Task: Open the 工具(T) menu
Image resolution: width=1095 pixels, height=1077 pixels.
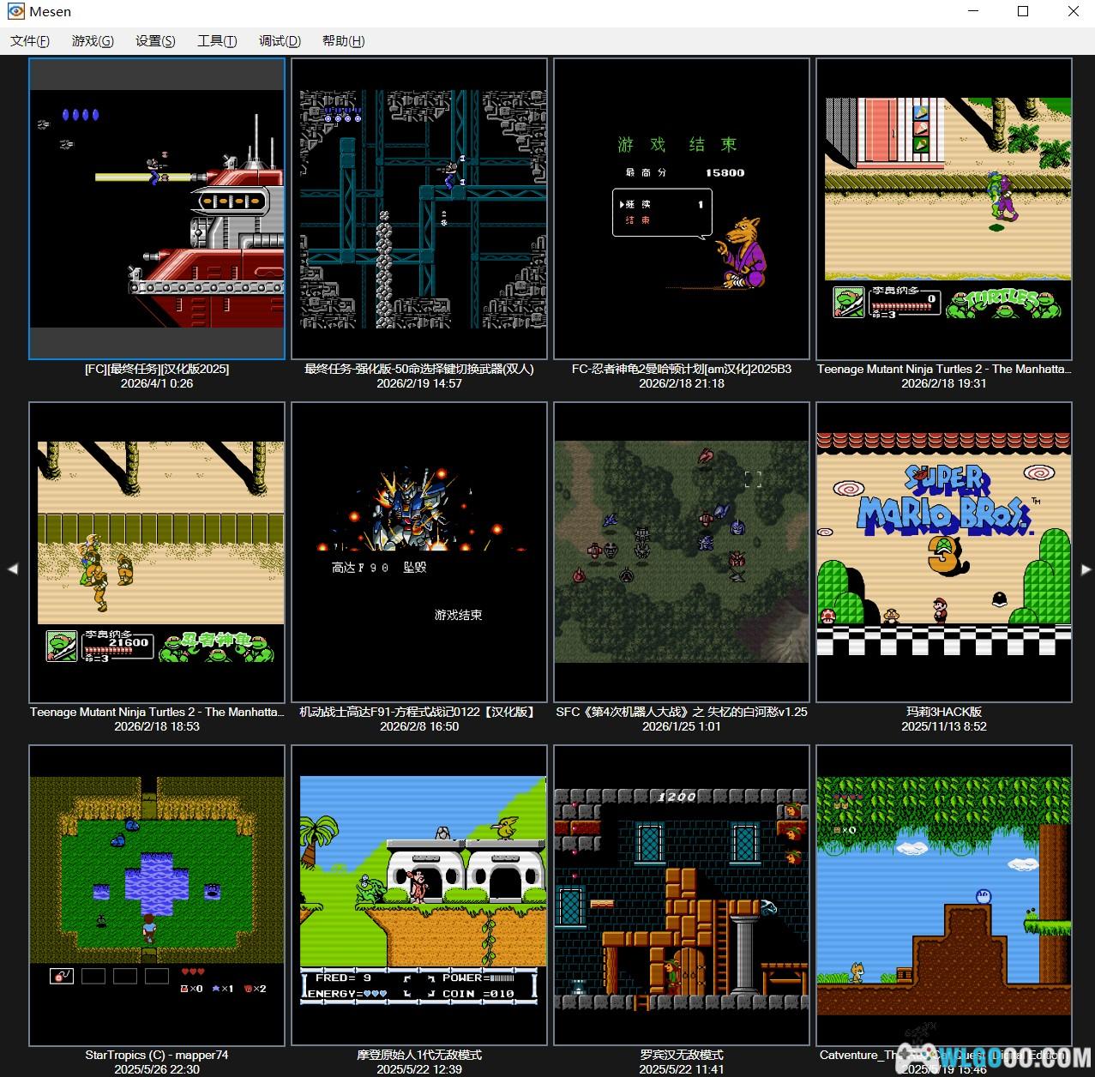Action: pyautogui.click(x=217, y=41)
